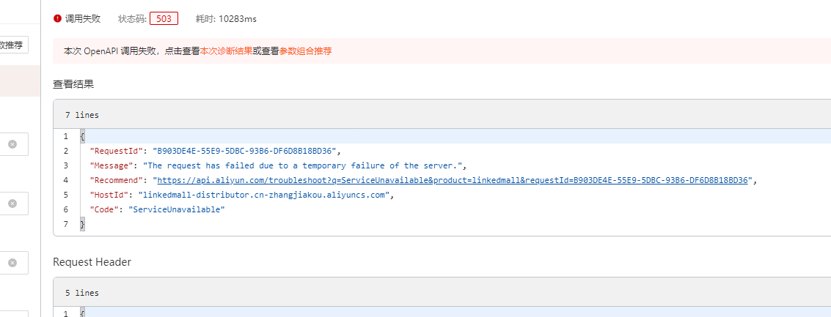Click the 查看结果 section heading
The width and height of the screenshot is (831, 317).
coord(73,84)
